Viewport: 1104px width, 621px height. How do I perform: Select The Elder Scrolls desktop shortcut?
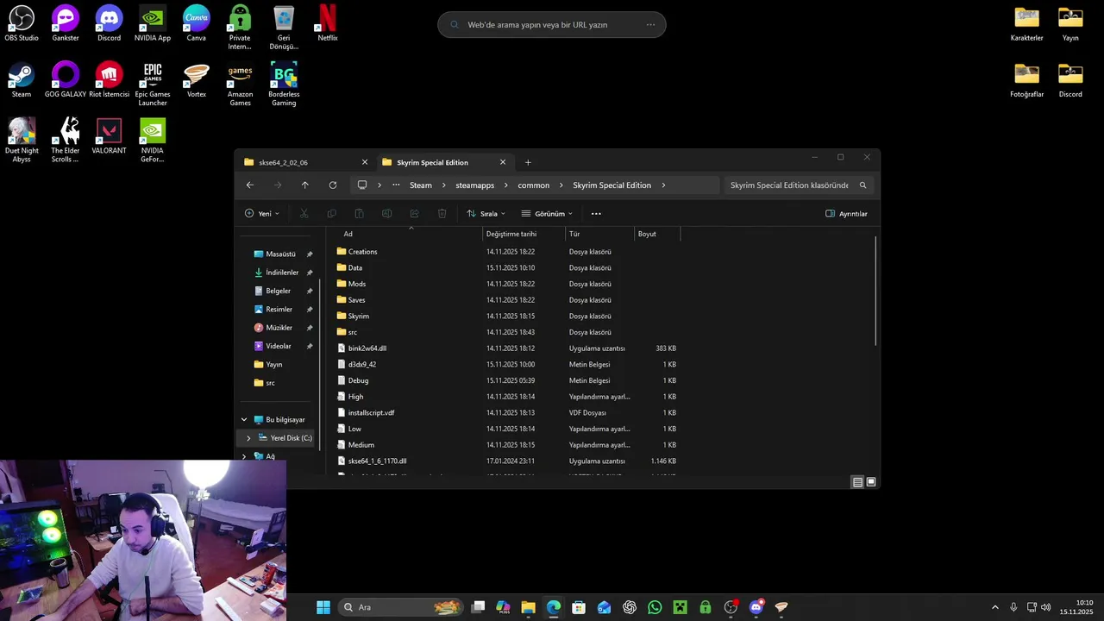click(66, 140)
